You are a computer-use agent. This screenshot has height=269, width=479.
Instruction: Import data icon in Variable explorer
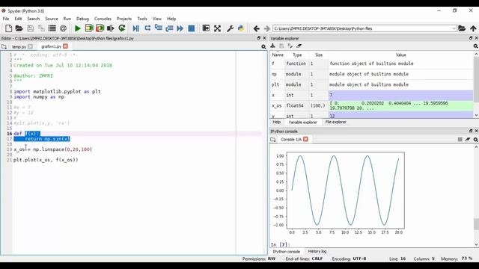click(272, 46)
